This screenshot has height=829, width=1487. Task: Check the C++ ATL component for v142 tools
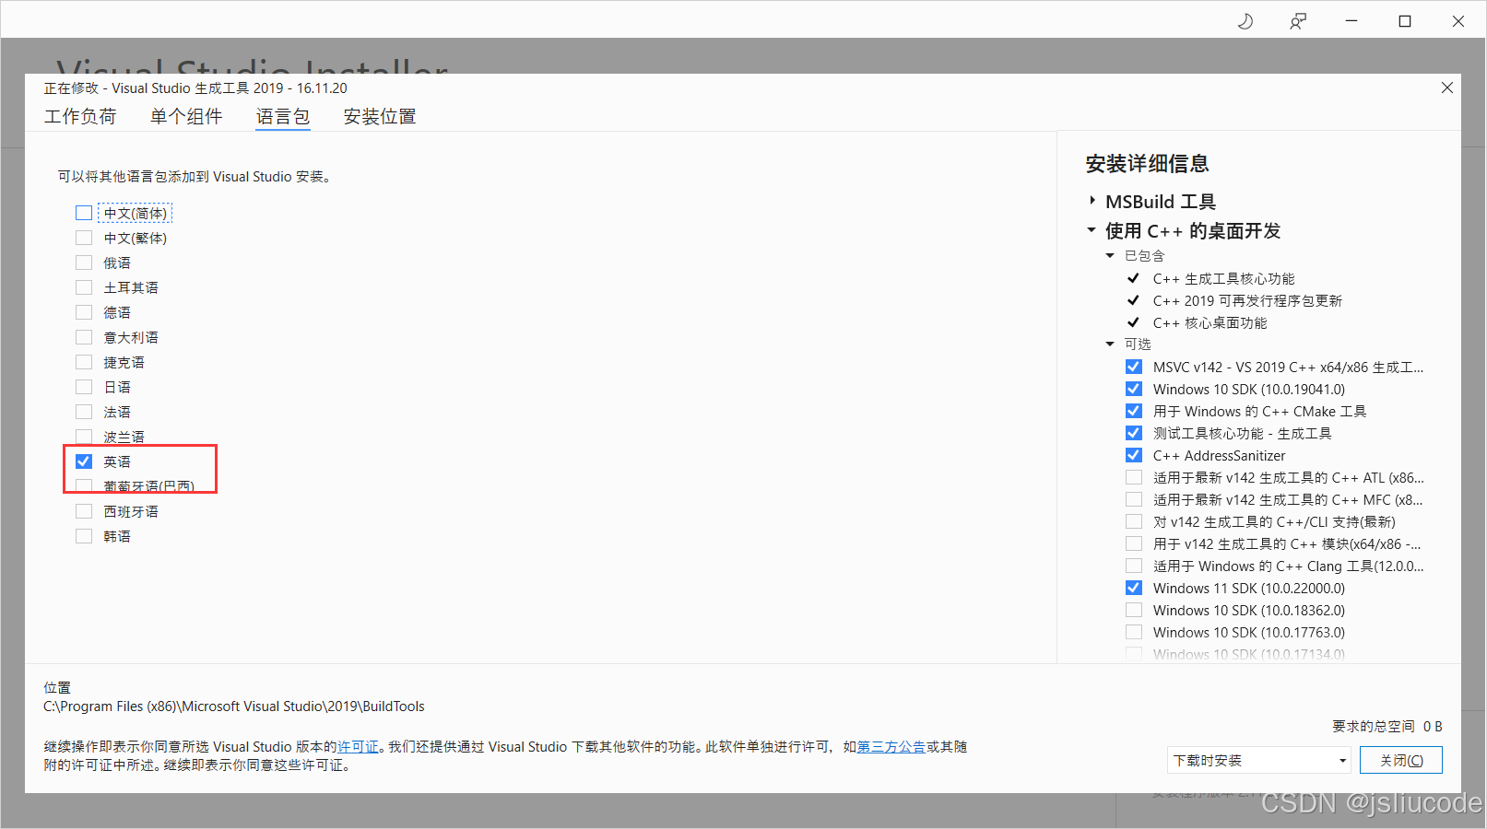tap(1133, 476)
